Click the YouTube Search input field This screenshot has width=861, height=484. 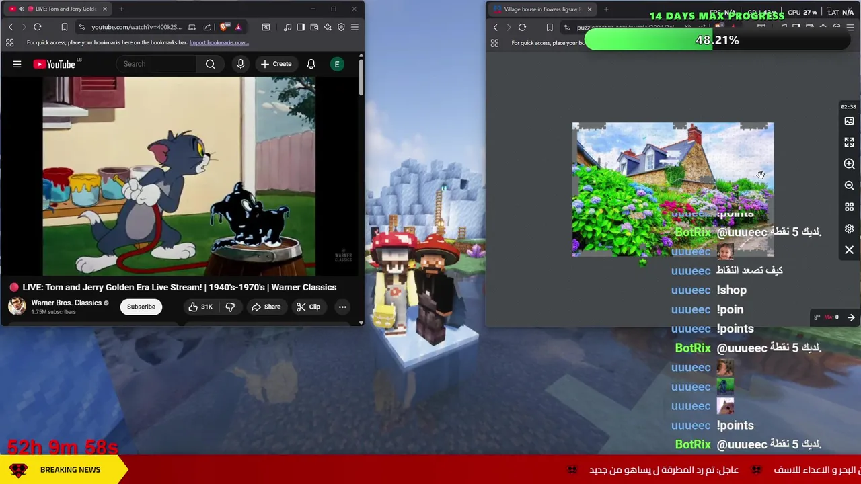157,64
